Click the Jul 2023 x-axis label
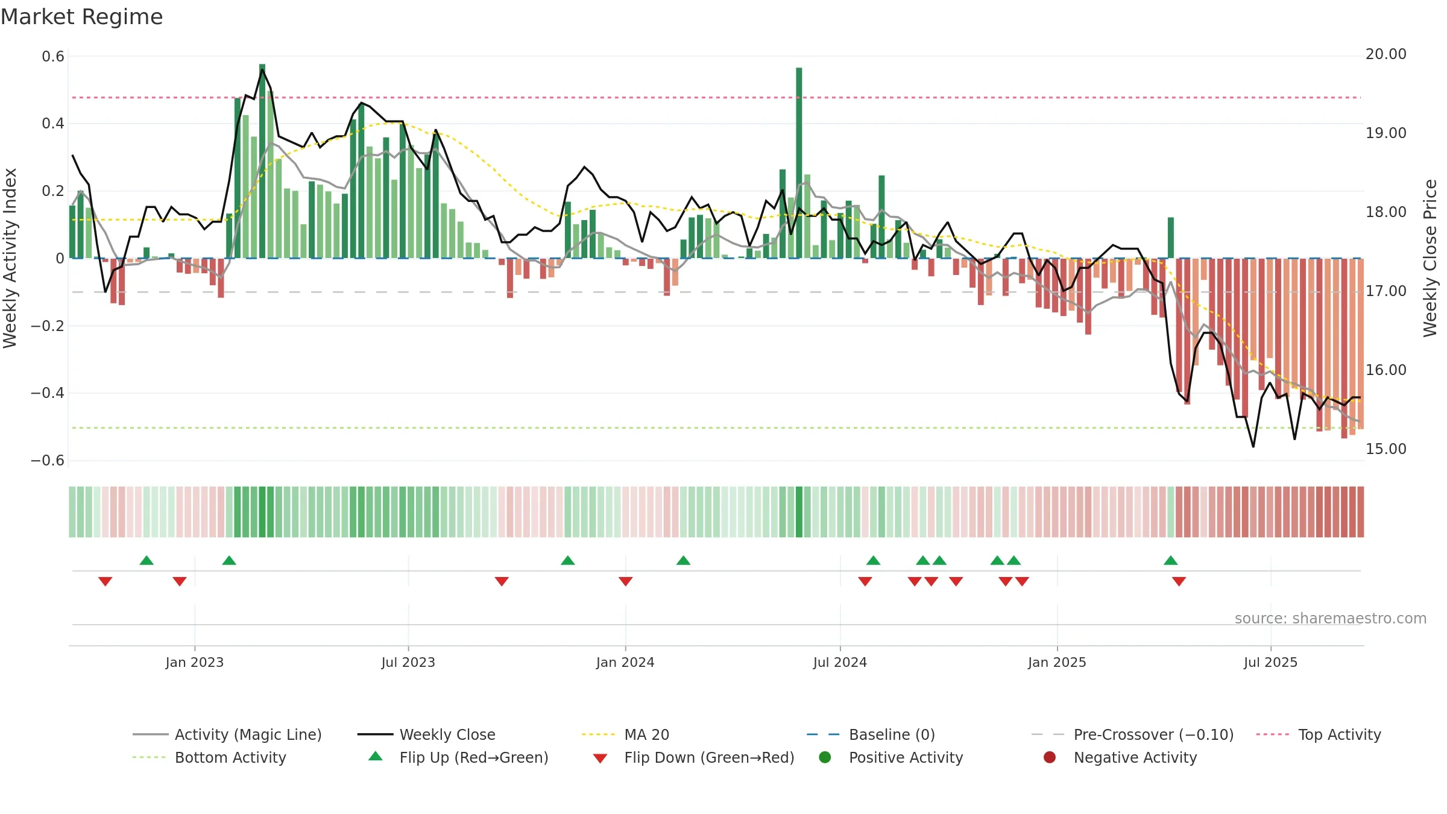 [x=408, y=662]
